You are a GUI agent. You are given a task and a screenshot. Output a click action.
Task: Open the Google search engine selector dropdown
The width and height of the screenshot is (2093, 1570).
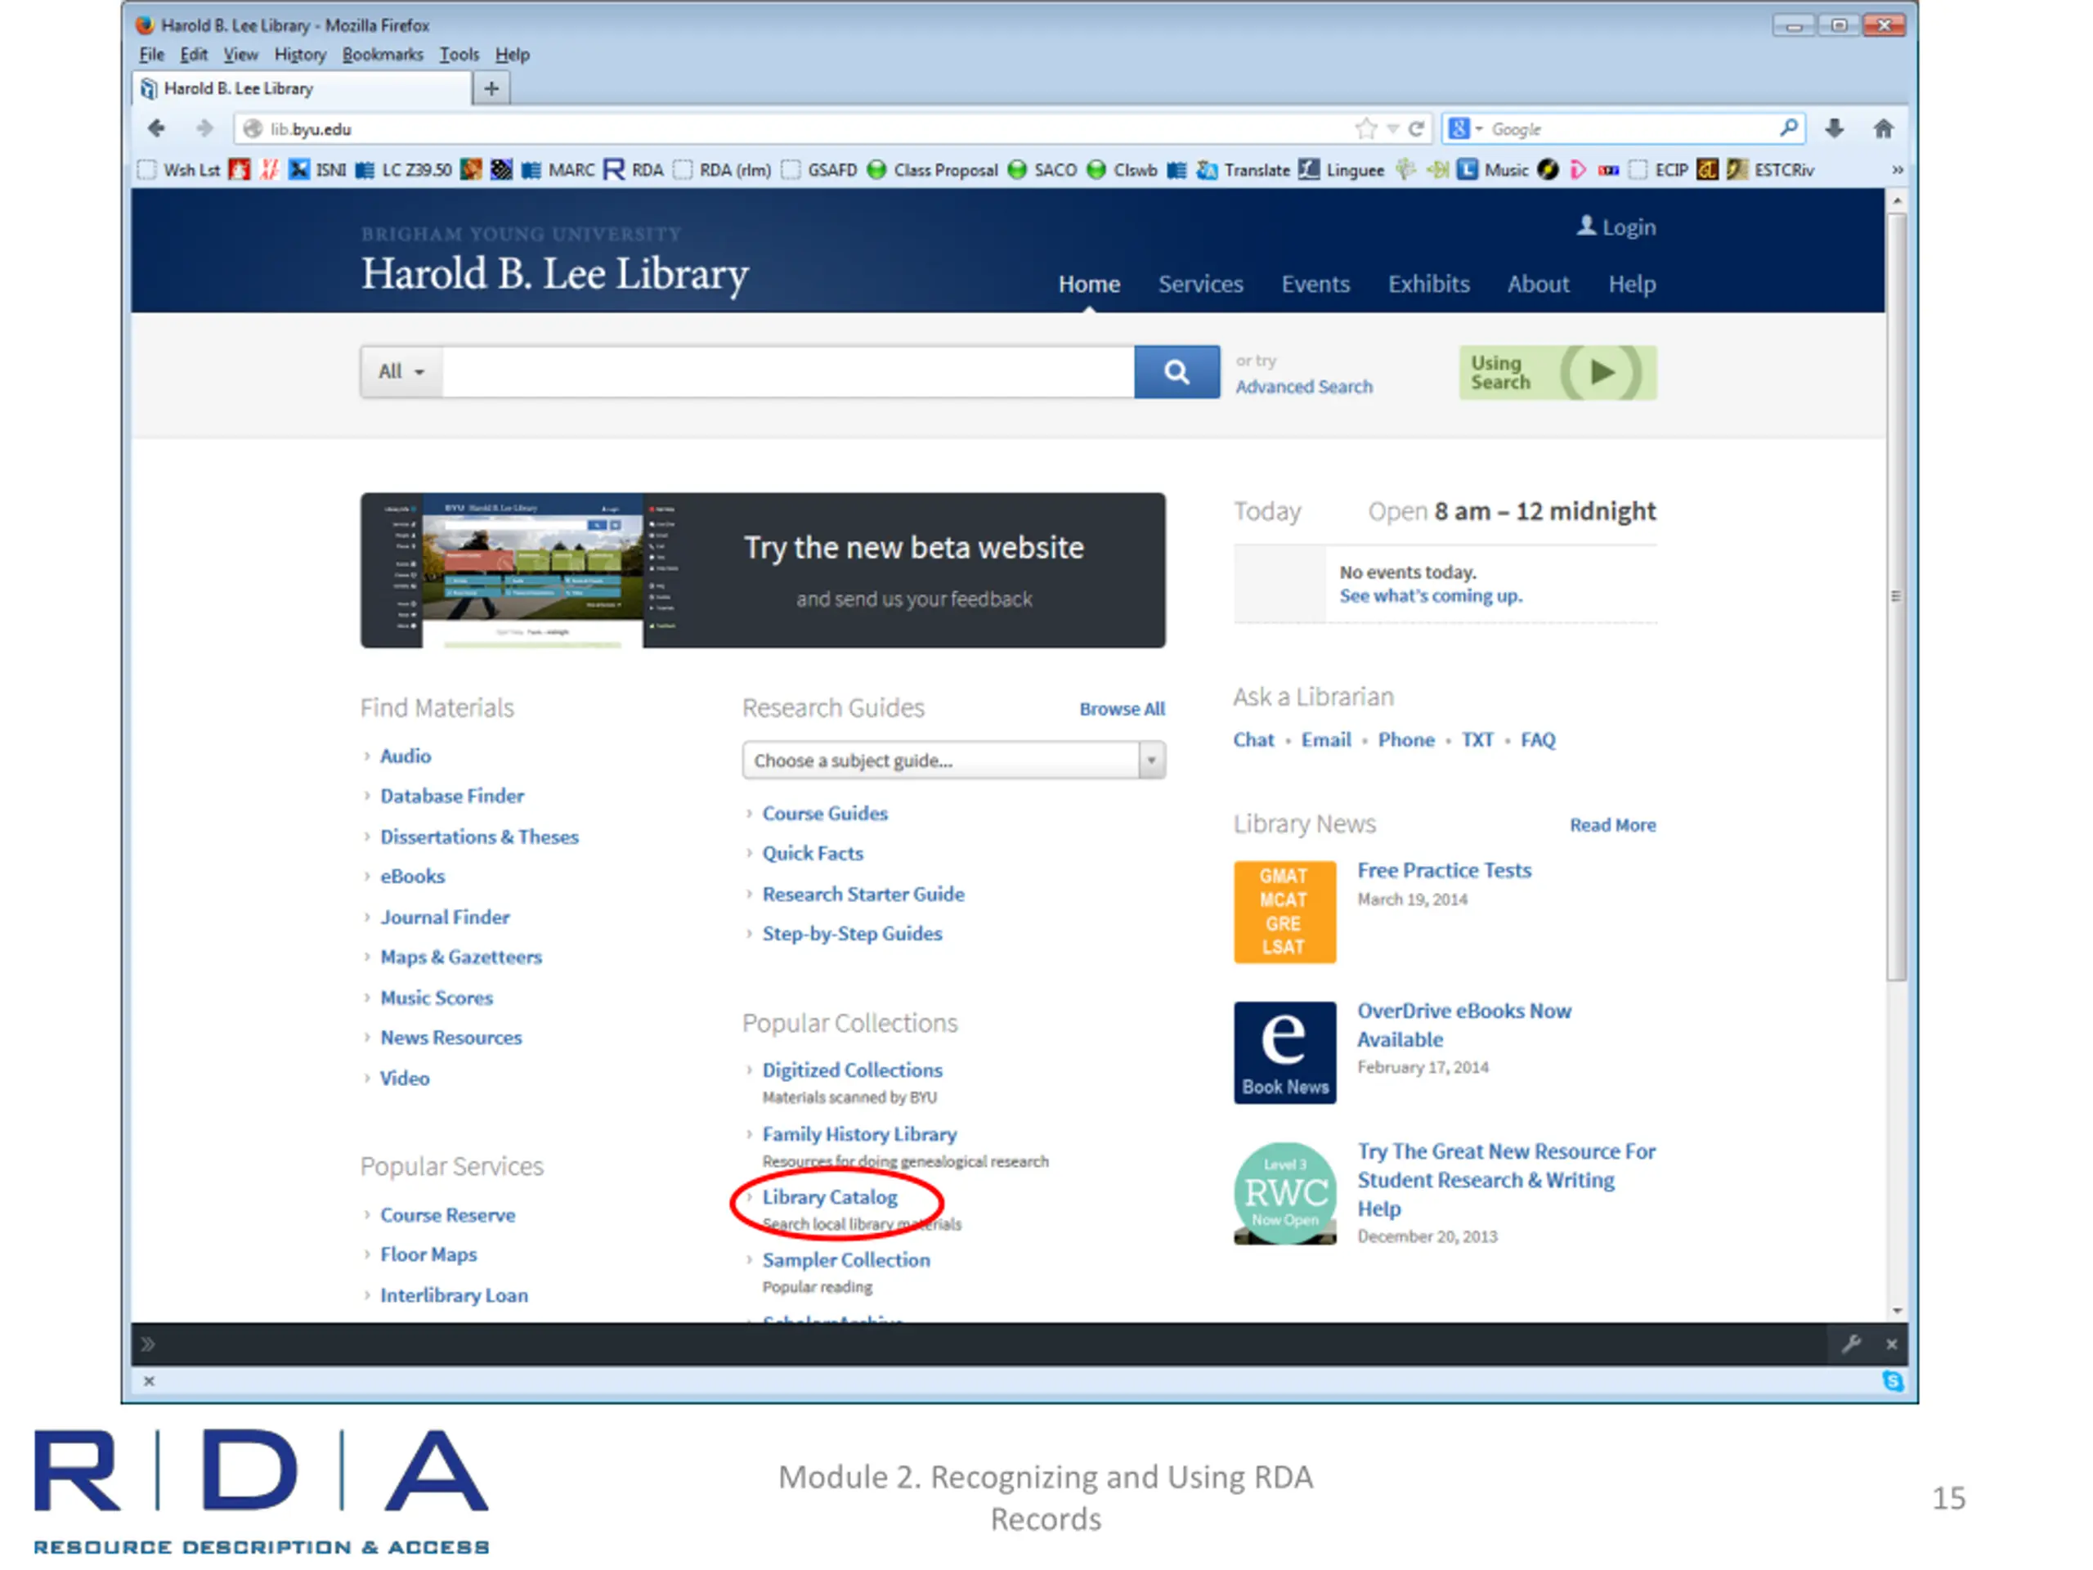(1466, 128)
